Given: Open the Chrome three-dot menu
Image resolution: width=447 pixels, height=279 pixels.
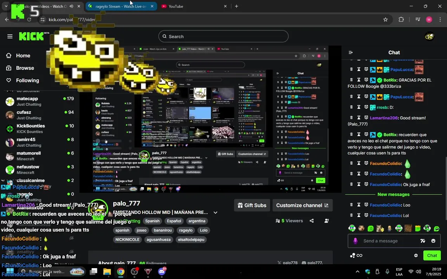Looking at the screenshot, I should pos(440,19).
